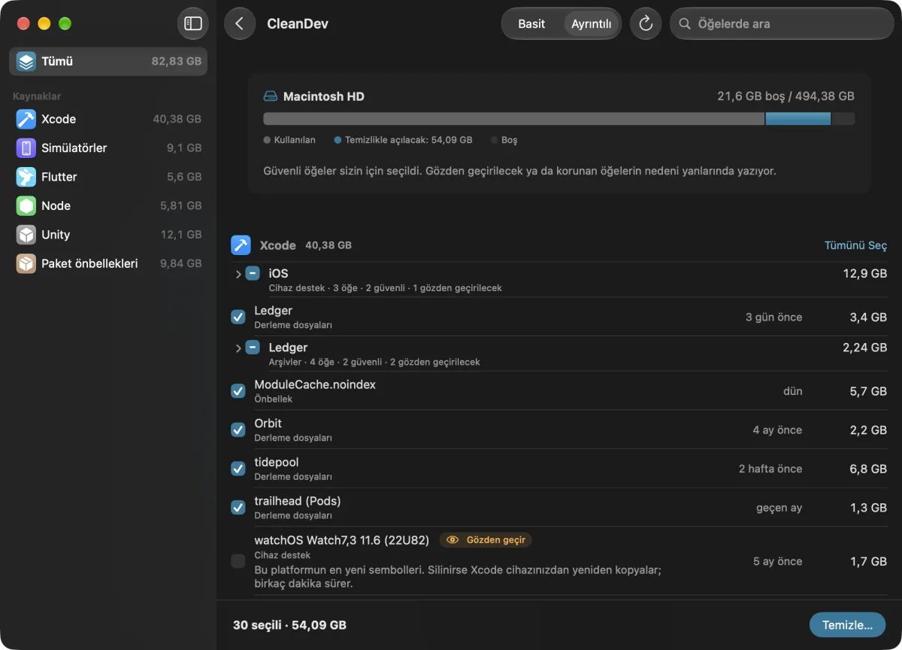Screen dimensions: 902x650
Task: Click the Temizle... button
Action: [847, 625]
